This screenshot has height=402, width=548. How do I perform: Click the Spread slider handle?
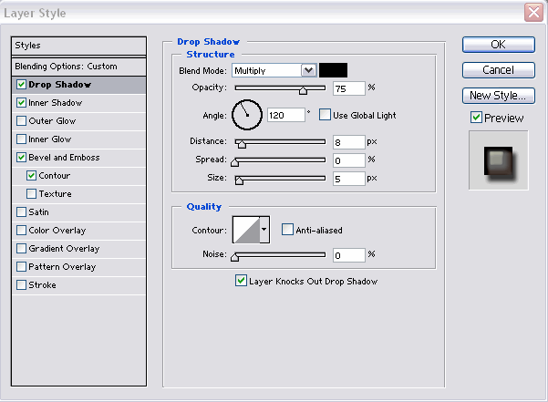click(x=235, y=162)
